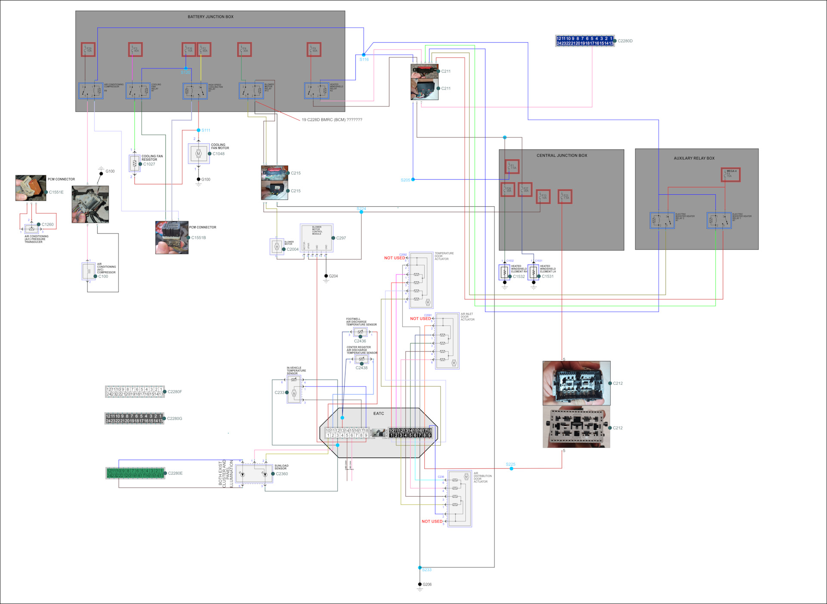Click the F26 30A fuse symbol
The height and width of the screenshot is (604, 827).
508,190
